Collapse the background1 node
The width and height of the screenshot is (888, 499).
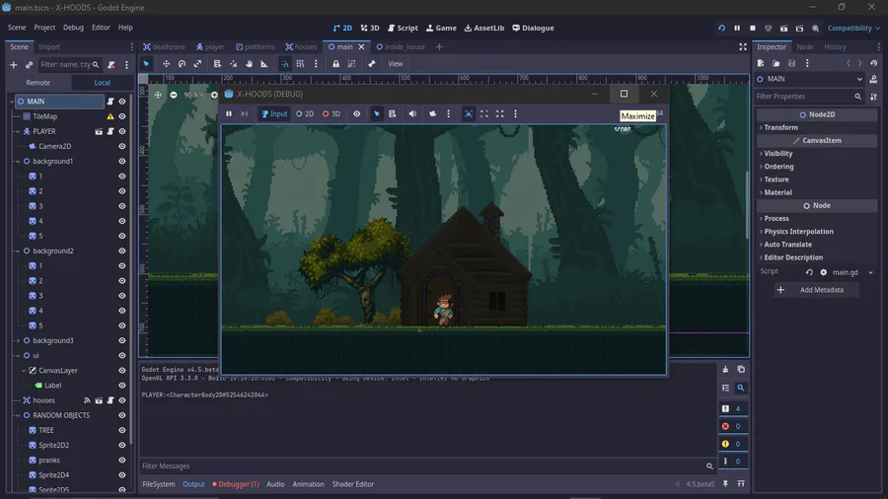(18, 162)
